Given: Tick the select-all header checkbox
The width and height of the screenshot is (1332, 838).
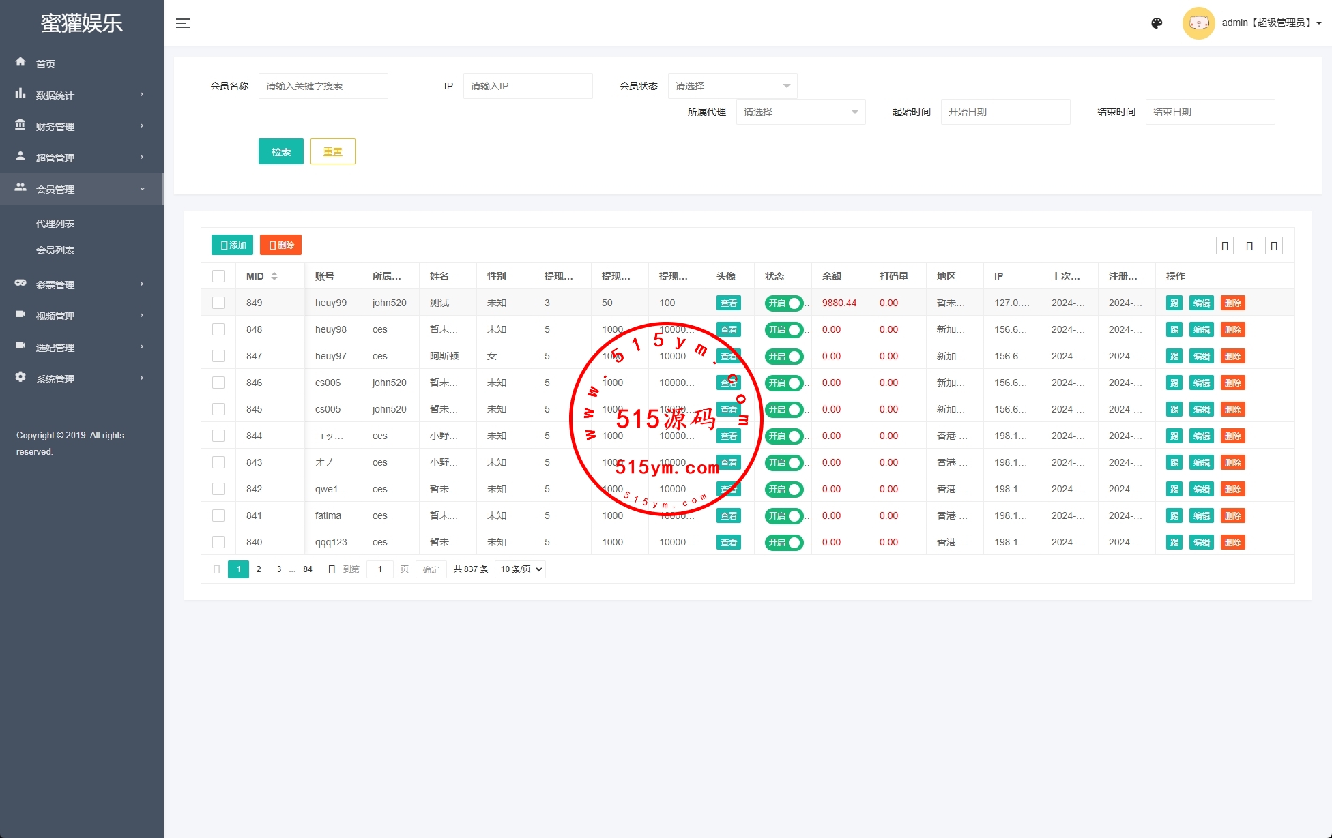Looking at the screenshot, I should [x=218, y=276].
